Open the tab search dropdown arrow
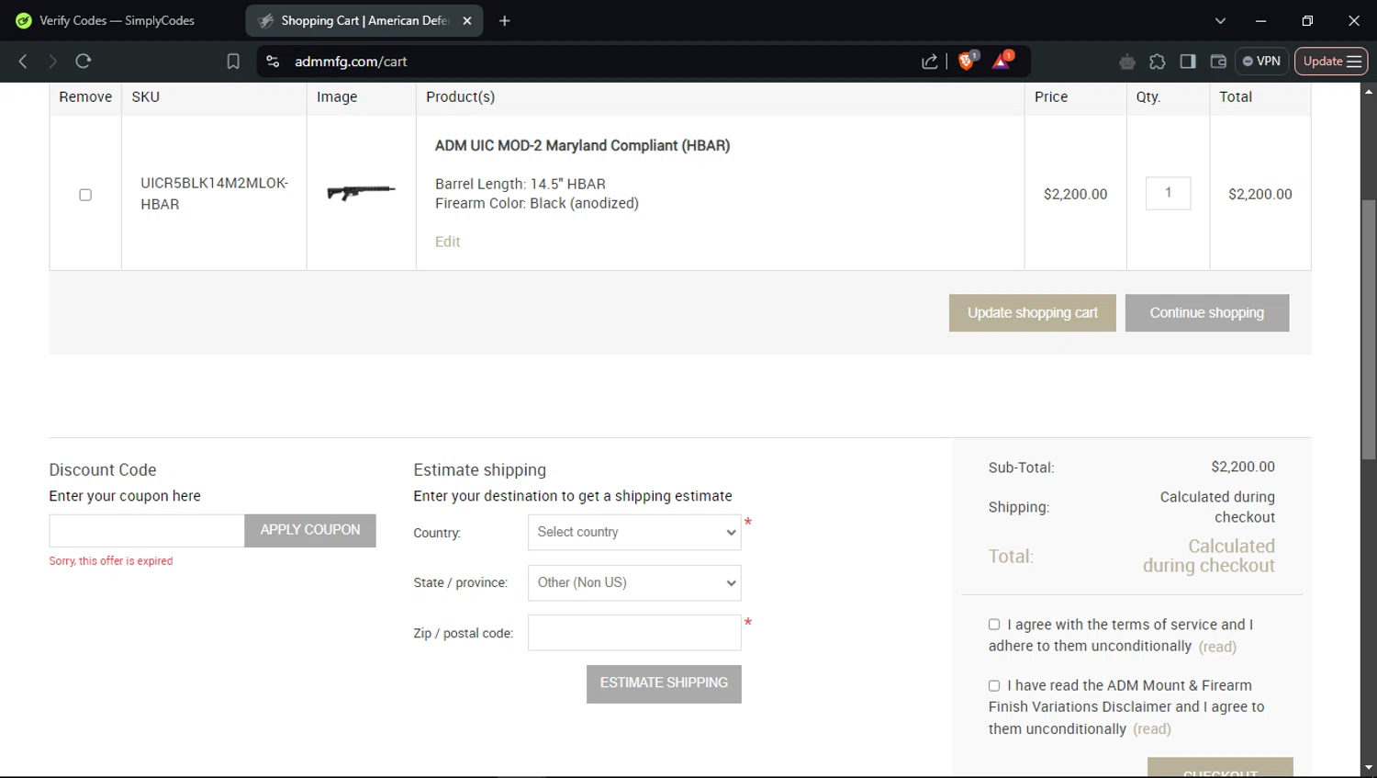Image resolution: width=1377 pixels, height=778 pixels. (1220, 20)
